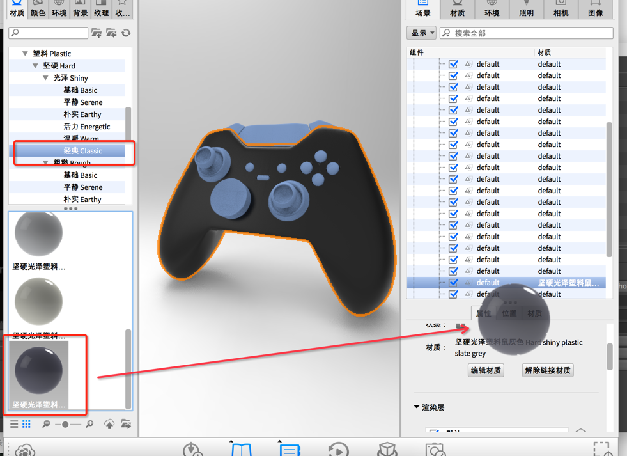Open the 纹理 library tab
Image resolution: width=627 pixels, height=456 pixels.
point(102,9)
